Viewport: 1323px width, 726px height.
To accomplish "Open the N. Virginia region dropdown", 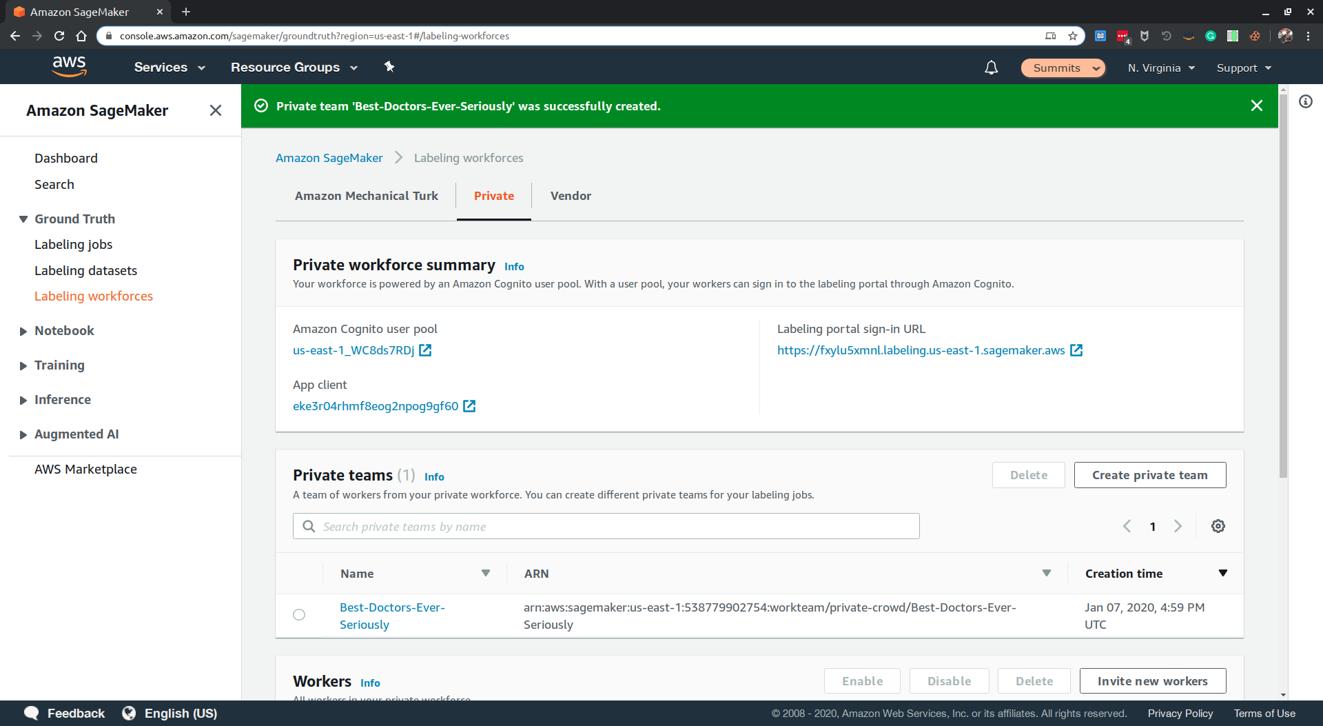I will click(x=1162, y=68).
